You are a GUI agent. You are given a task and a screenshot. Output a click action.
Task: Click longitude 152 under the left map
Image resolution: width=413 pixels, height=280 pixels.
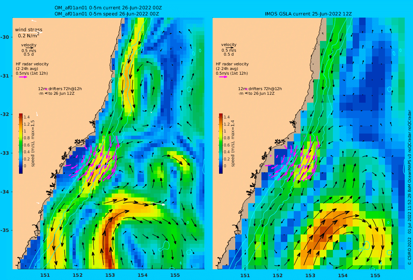point(78,275)
